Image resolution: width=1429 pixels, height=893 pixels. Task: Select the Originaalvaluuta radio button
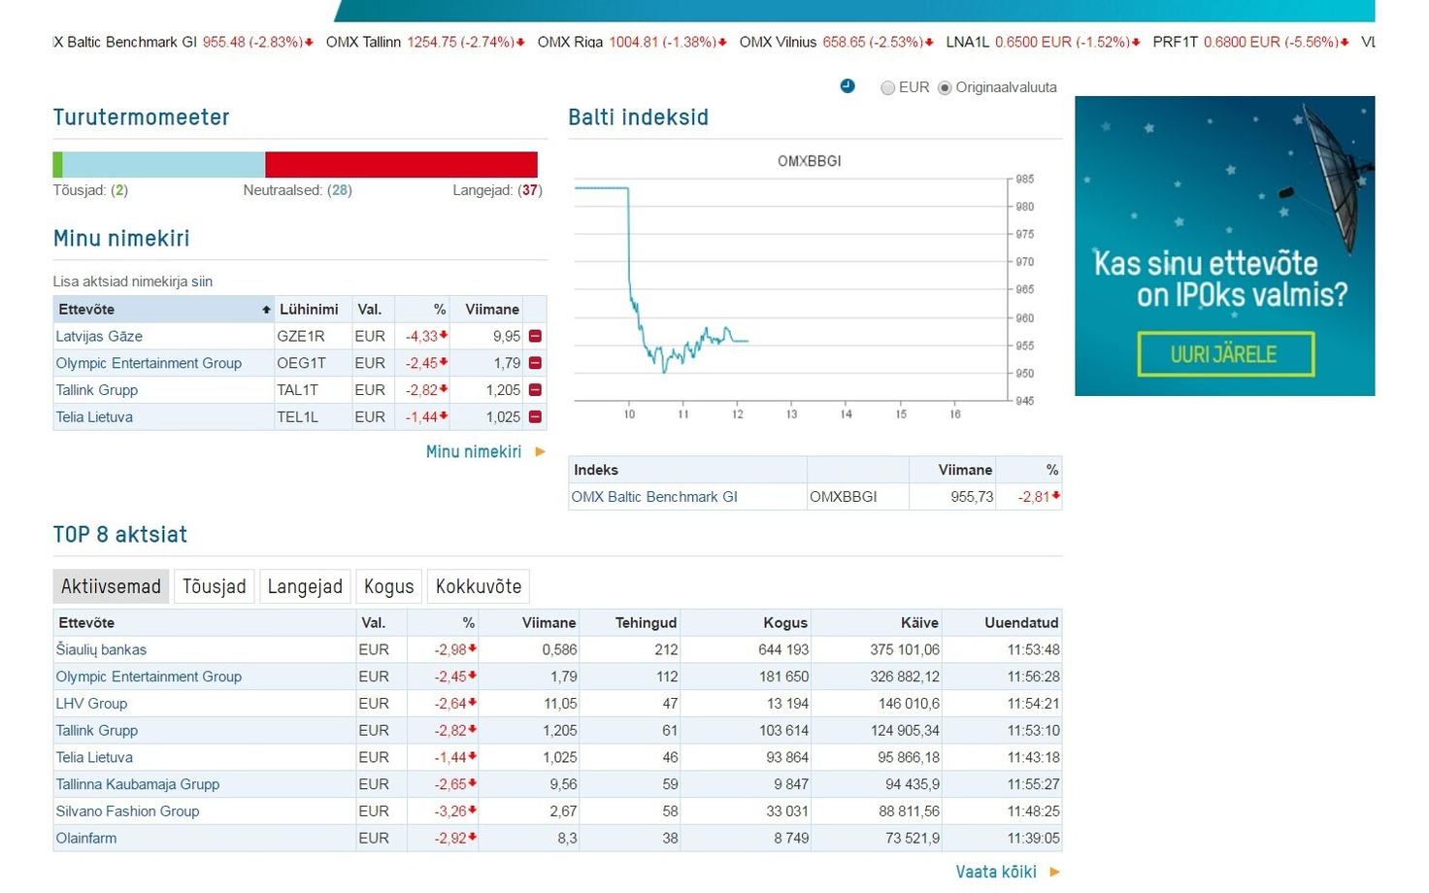pos(945,87)
